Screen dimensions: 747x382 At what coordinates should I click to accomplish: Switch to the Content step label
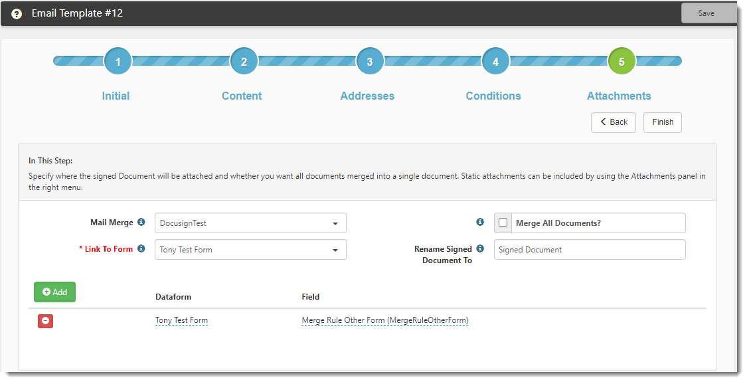[242, 96]
